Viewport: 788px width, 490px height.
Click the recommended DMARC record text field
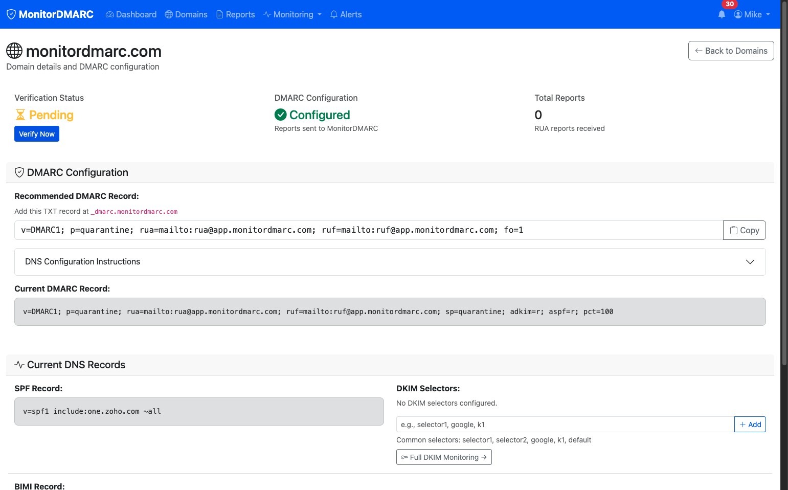tap(369, 230)
